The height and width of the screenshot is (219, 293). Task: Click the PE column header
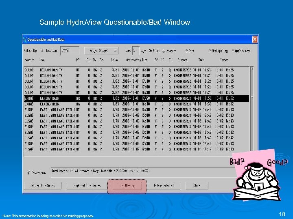click(x=78, y=60)
